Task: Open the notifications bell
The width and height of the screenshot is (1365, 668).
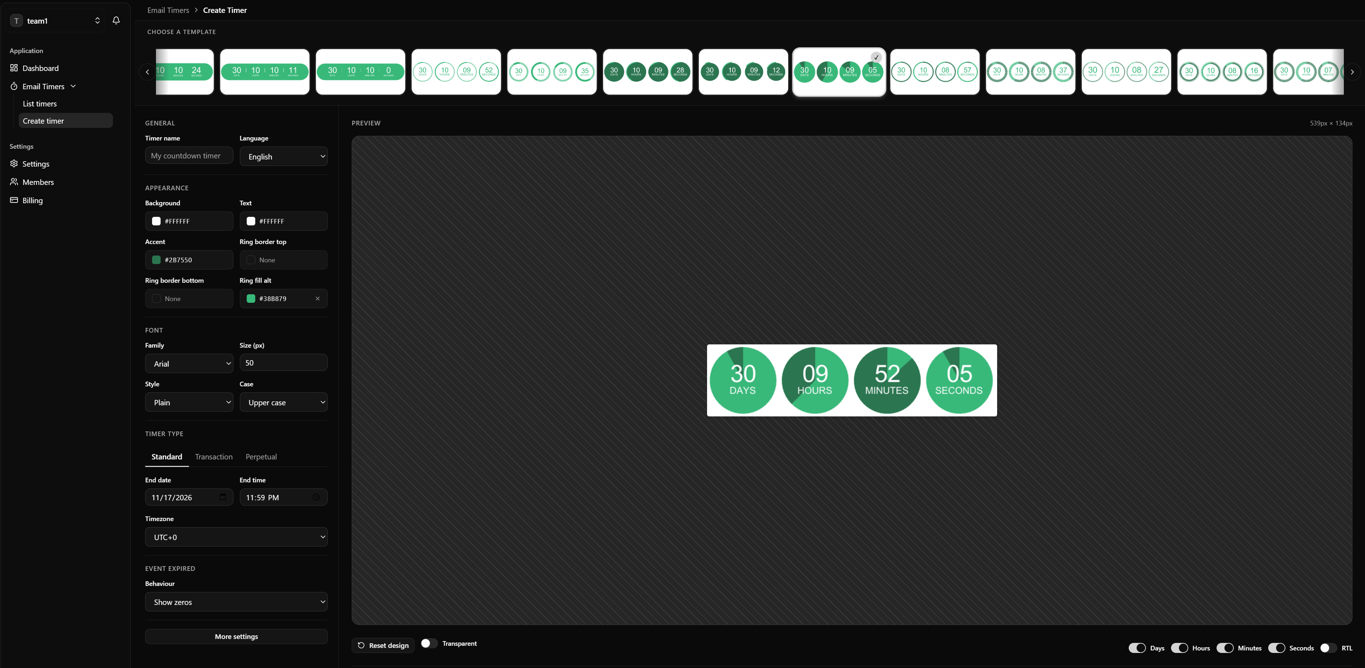Action: (116, 21)
